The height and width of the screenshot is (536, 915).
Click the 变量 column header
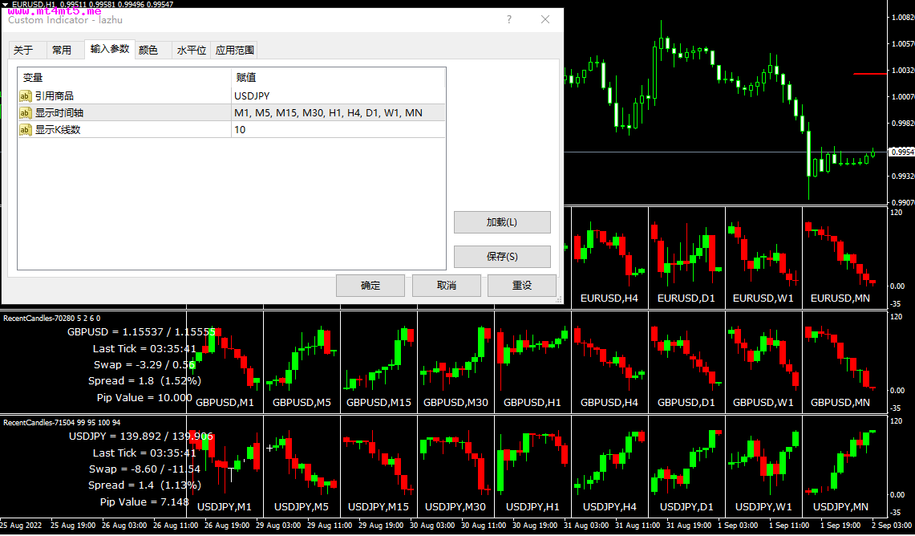coord(125,78)
